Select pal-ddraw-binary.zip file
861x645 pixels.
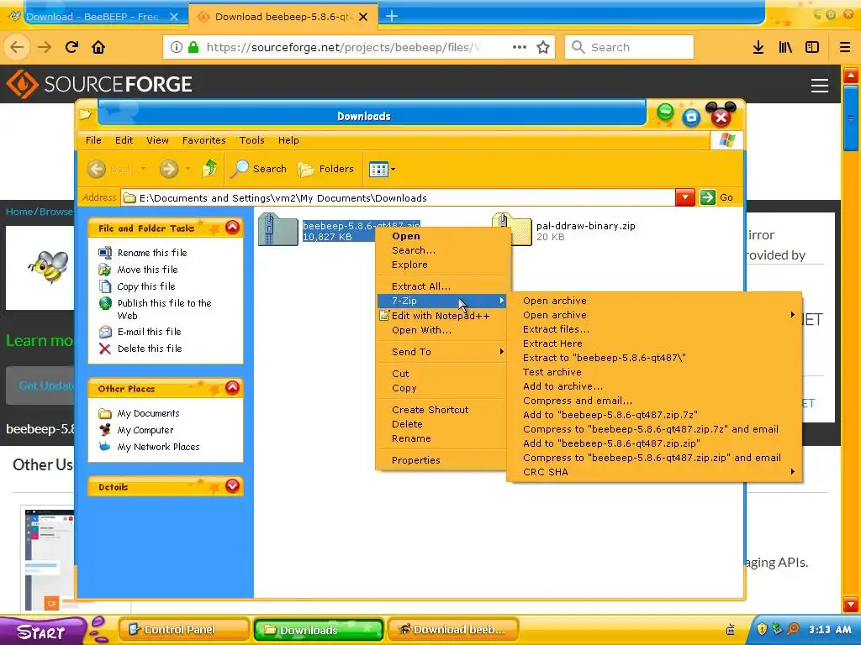(x=585, y=226)
